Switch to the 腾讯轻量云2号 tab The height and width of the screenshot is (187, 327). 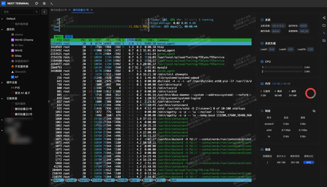(59, 10)
